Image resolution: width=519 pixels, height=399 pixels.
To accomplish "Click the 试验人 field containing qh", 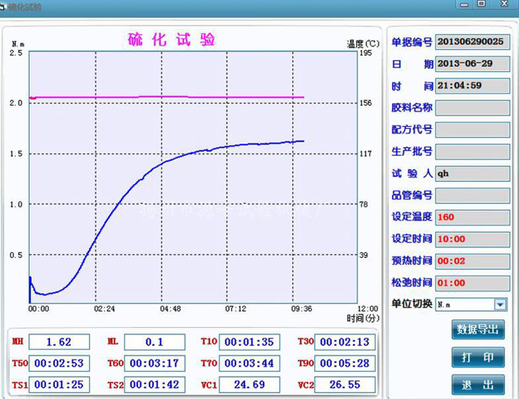I will pyautogui.click(x=472, y=173).
